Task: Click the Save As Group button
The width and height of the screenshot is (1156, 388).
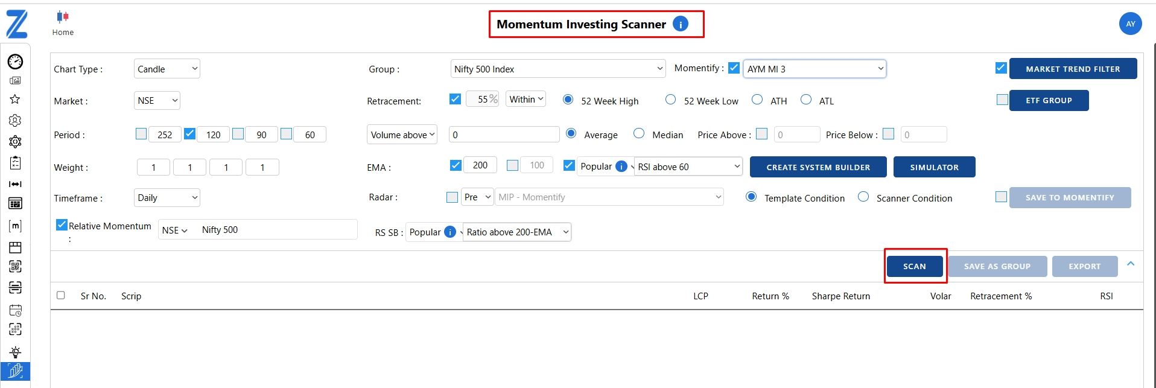Action: point(997,266)
